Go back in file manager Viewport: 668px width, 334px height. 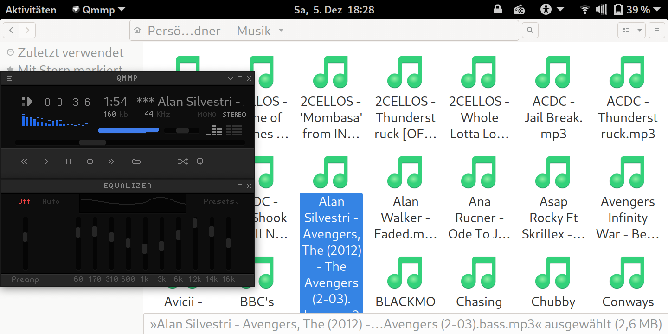(11, 31)
